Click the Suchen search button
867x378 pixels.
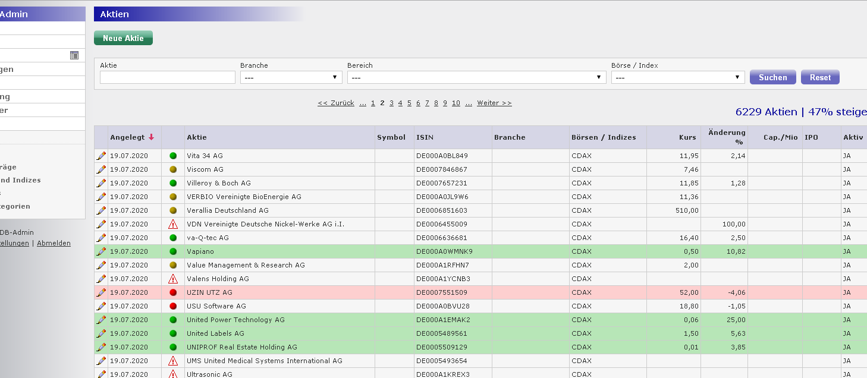coord(772,77)
